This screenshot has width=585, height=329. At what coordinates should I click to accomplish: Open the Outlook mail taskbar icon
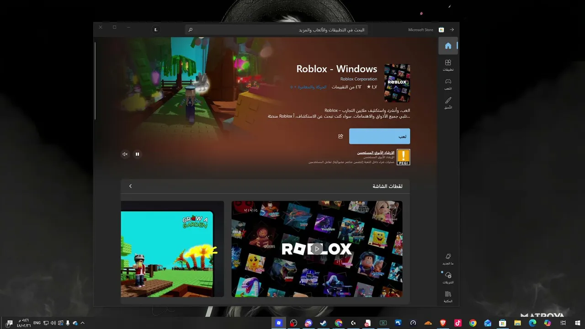pos(488,323)
